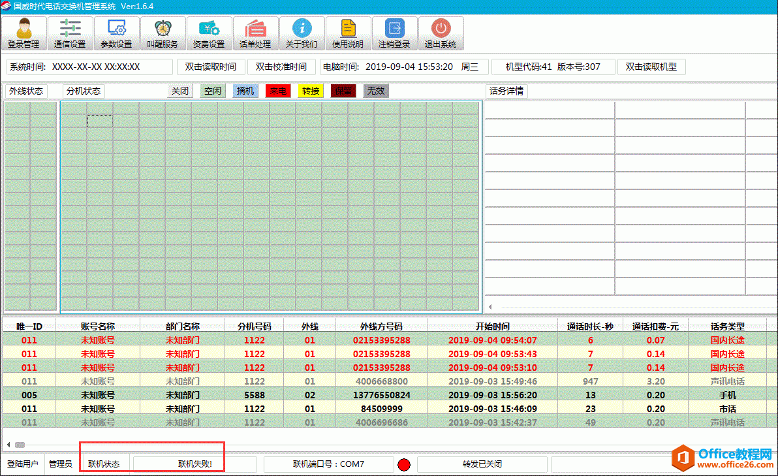Open 通信设置 communication settings
This screenshot has width=778, height=476.
coord(70,33)
